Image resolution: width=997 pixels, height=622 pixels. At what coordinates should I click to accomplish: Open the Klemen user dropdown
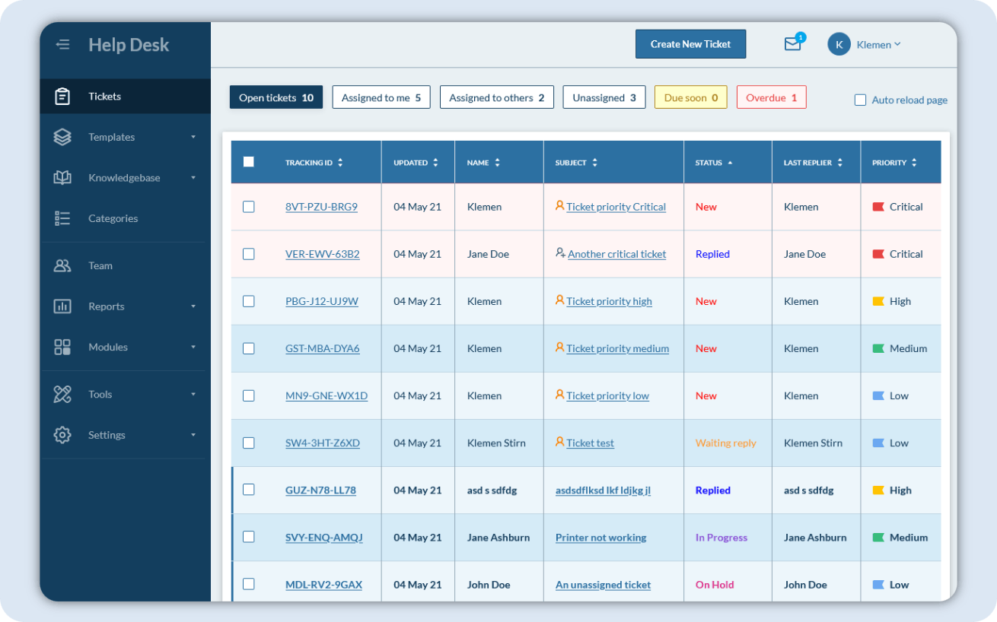point(878,44)
